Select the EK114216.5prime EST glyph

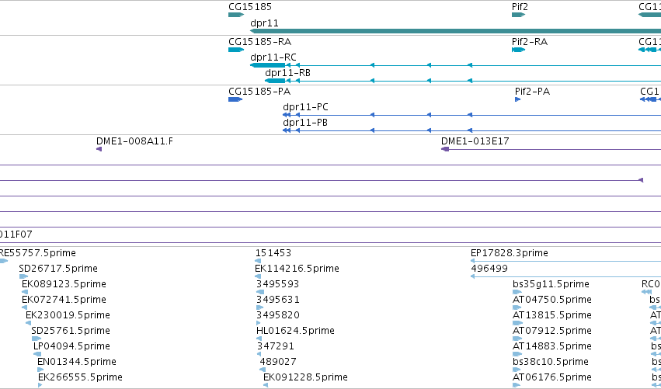(x=258, y=276)
